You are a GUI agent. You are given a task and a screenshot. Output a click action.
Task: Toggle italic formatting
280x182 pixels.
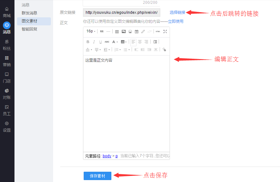coord(94,42)
